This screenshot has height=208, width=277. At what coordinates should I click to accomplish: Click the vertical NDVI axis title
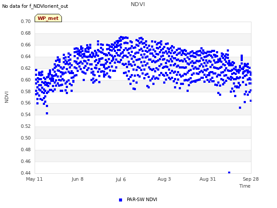[x=6, y=97]
